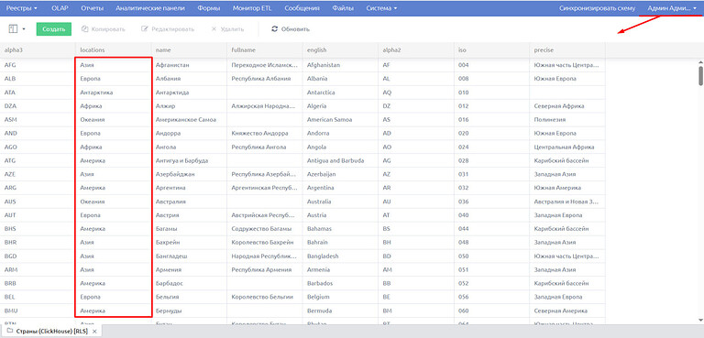Click the Азербайджан name cell
The width and height of the screenshot is (704, 338).
click(189, 174)
